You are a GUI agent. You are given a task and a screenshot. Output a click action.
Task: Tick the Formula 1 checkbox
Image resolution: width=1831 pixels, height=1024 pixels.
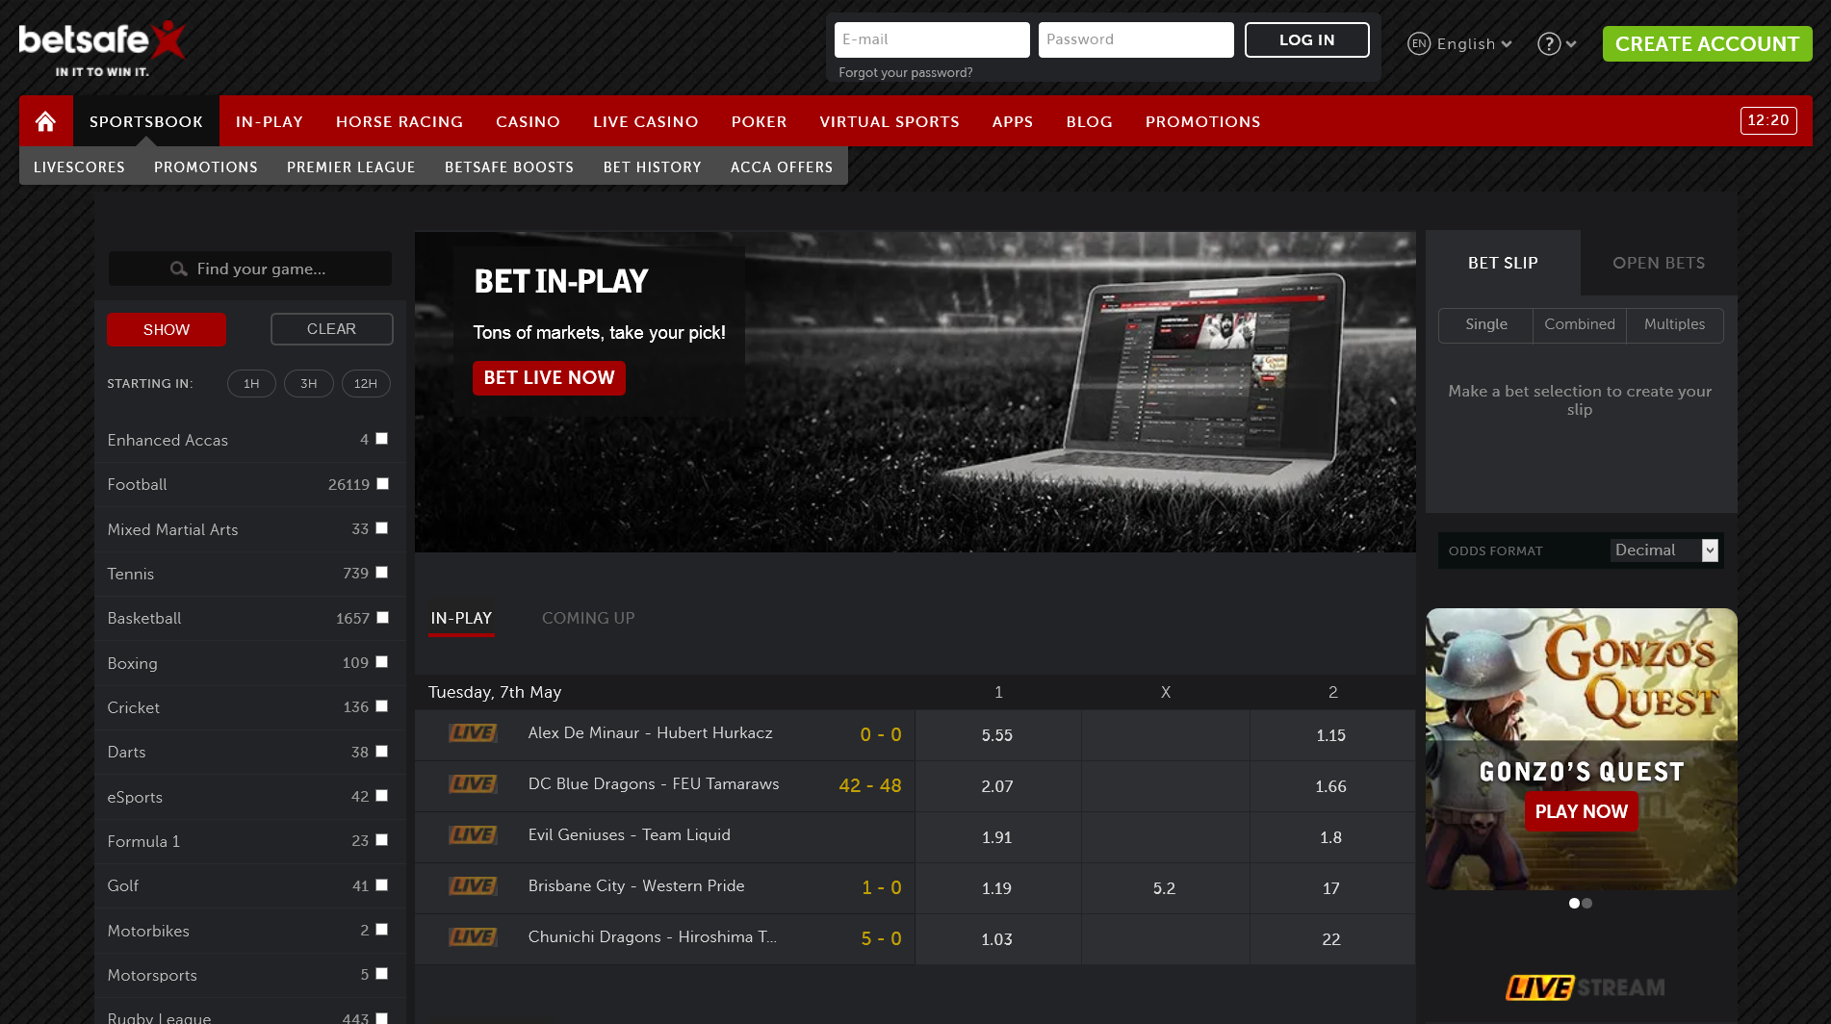[382, 840]
